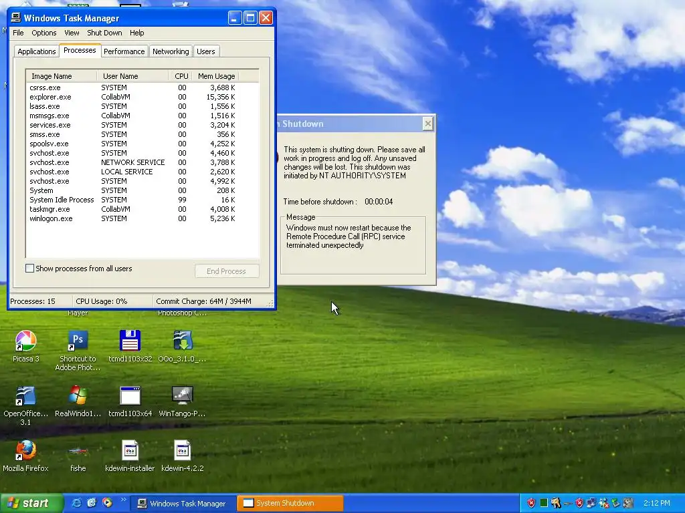Screen dimensions: 685x513
Task: Click the 2:12 PM taskbar clock
Action: pyautogui.click(x=656, y=503)
